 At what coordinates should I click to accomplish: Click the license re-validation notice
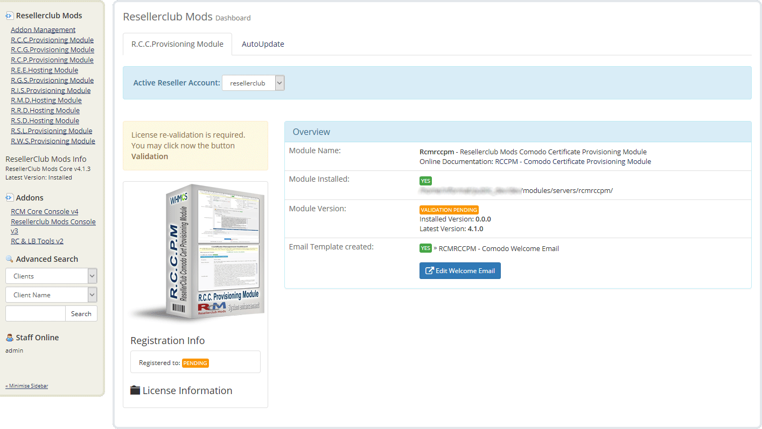195,146
